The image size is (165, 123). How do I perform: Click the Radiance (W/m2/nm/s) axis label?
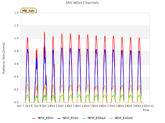coord(4,58)
